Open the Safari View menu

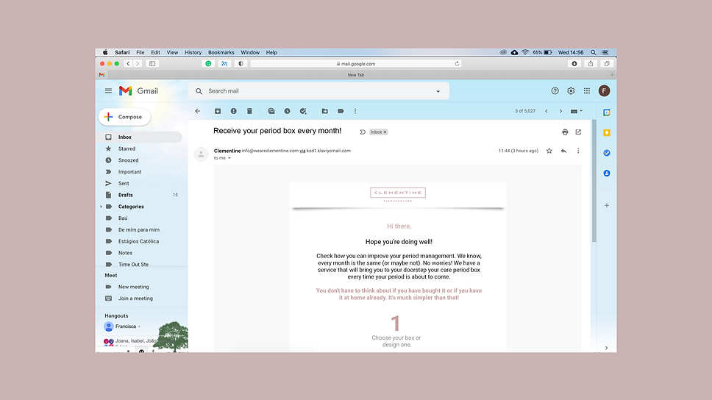point(172,52)
